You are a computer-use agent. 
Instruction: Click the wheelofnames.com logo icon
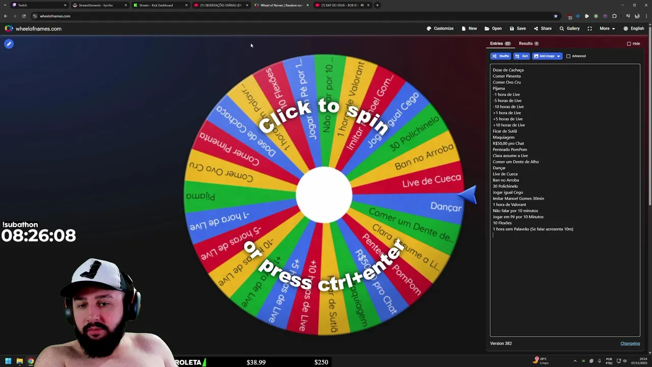click(9, 29)
